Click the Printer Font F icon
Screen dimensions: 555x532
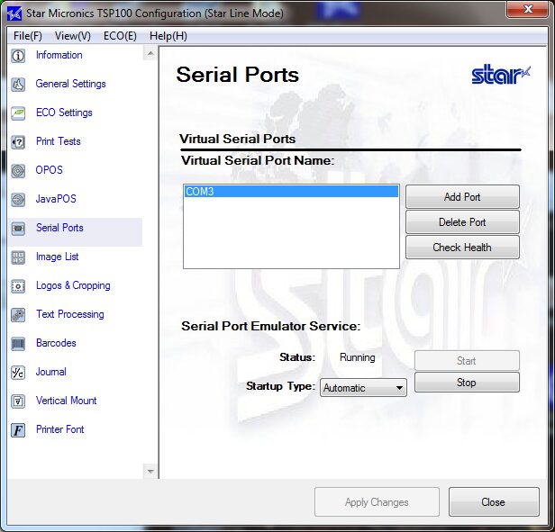pos(18,430)
